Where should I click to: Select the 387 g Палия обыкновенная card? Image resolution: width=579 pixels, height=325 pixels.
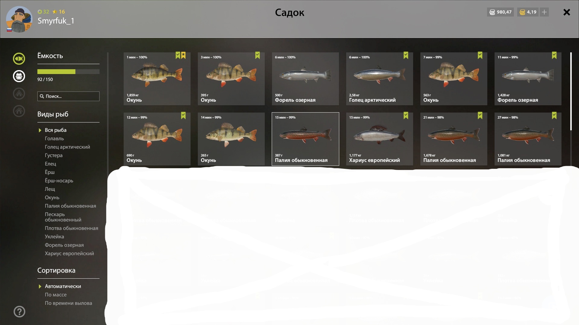click(x=305, y=139)
